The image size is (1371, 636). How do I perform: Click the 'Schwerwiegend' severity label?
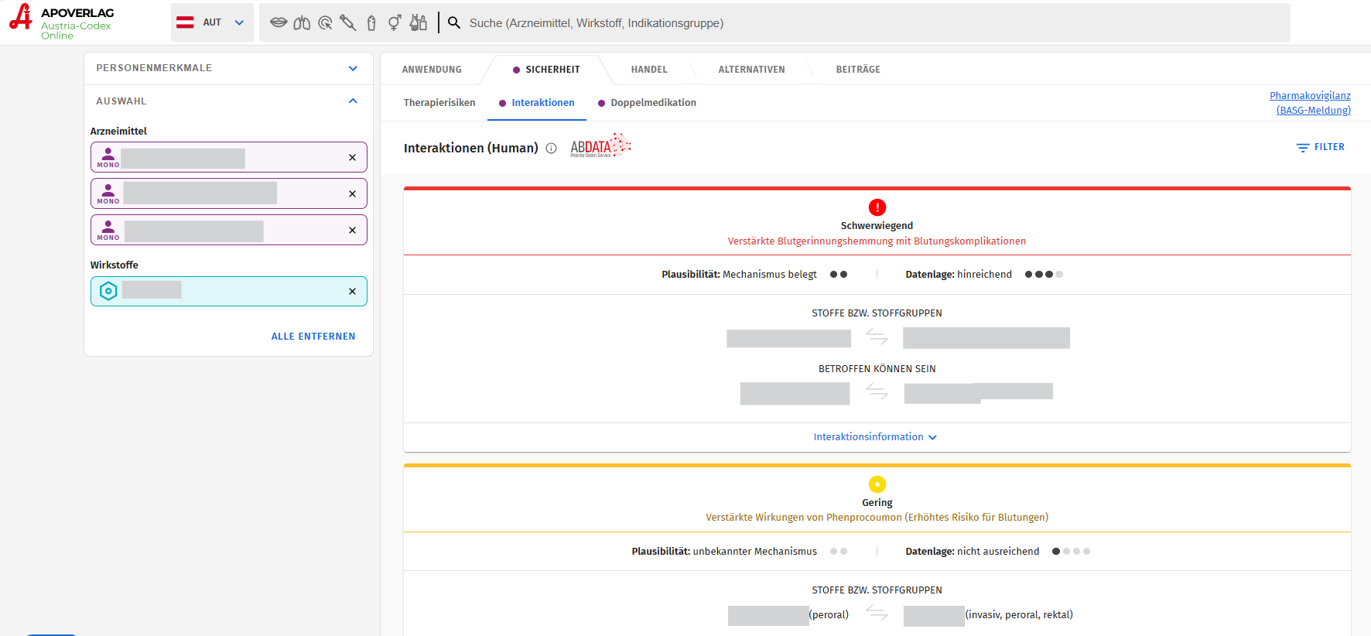pos(877,226)
